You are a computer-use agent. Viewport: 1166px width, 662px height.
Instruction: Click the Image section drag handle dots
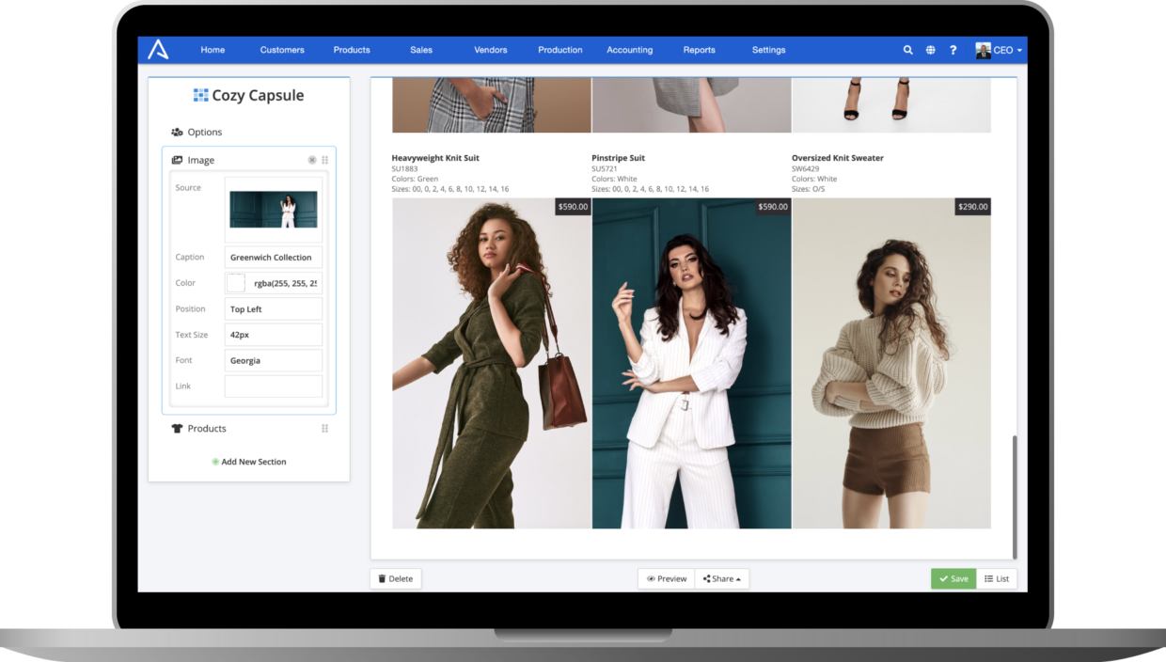pyautogui.click(x=324, y=159)
